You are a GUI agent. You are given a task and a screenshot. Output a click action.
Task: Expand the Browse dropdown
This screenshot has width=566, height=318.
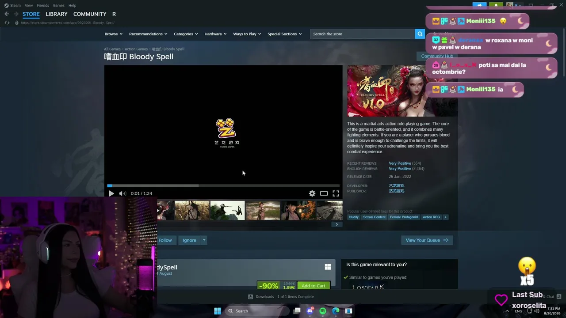point(114,34)
